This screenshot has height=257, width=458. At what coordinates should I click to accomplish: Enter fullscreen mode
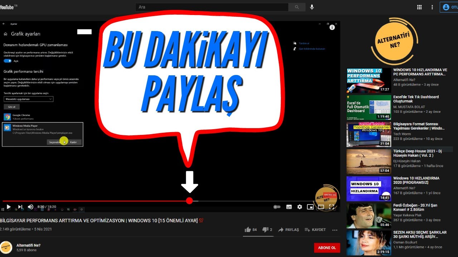[x=332, y=207]
